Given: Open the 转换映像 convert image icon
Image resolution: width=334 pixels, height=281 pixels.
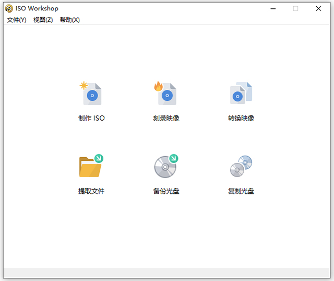Looking at the screenshot, I should point(241,93).
